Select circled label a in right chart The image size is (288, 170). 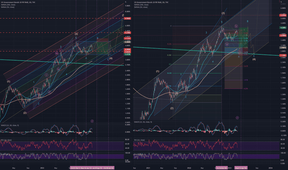[227, 44]
